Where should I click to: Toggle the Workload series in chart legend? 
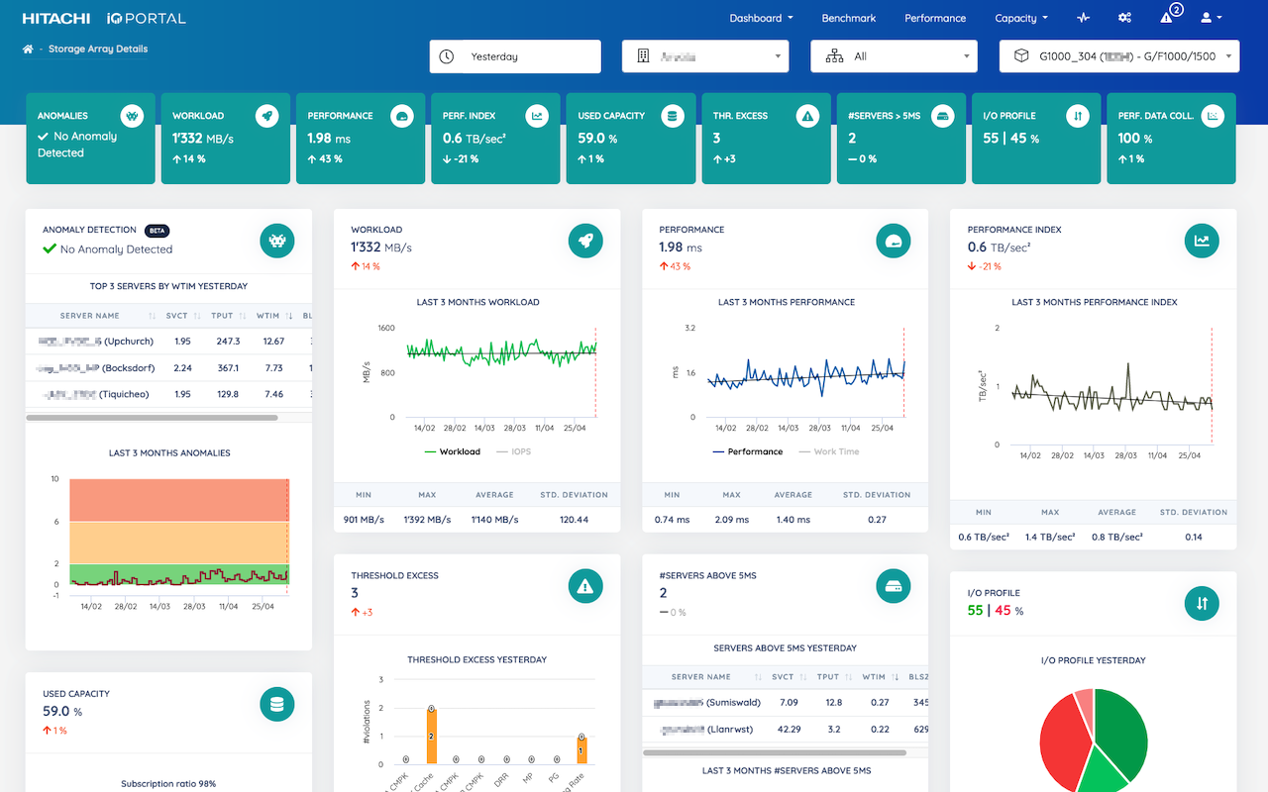[x=453, y=451]
